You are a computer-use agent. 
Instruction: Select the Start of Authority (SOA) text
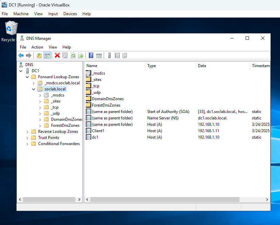point(168,111)
